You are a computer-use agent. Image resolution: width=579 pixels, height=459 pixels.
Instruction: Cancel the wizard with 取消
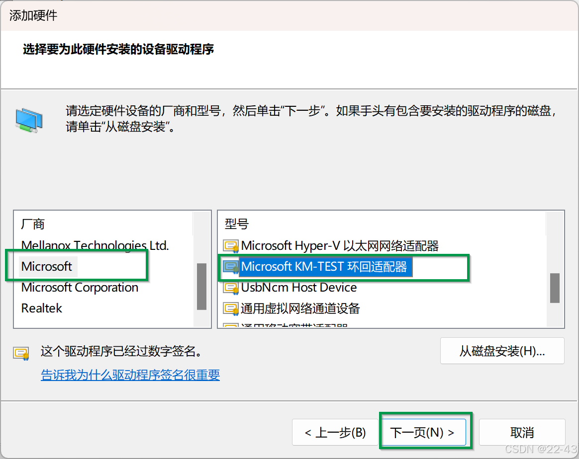(522, 432)
